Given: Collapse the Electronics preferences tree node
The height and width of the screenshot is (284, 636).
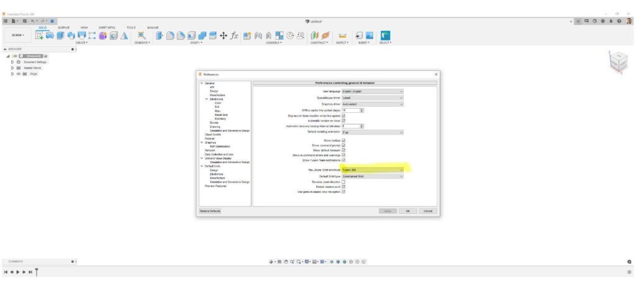Looking at the screenshot, I should (206, 99).
